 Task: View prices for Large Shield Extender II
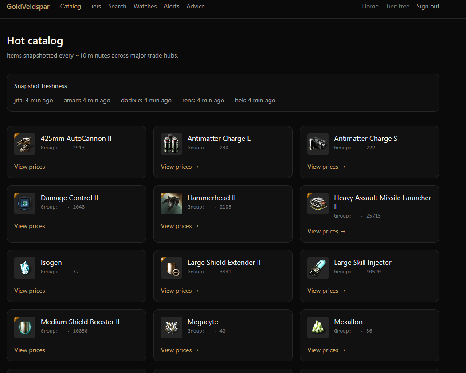click(x=180, y=291)
